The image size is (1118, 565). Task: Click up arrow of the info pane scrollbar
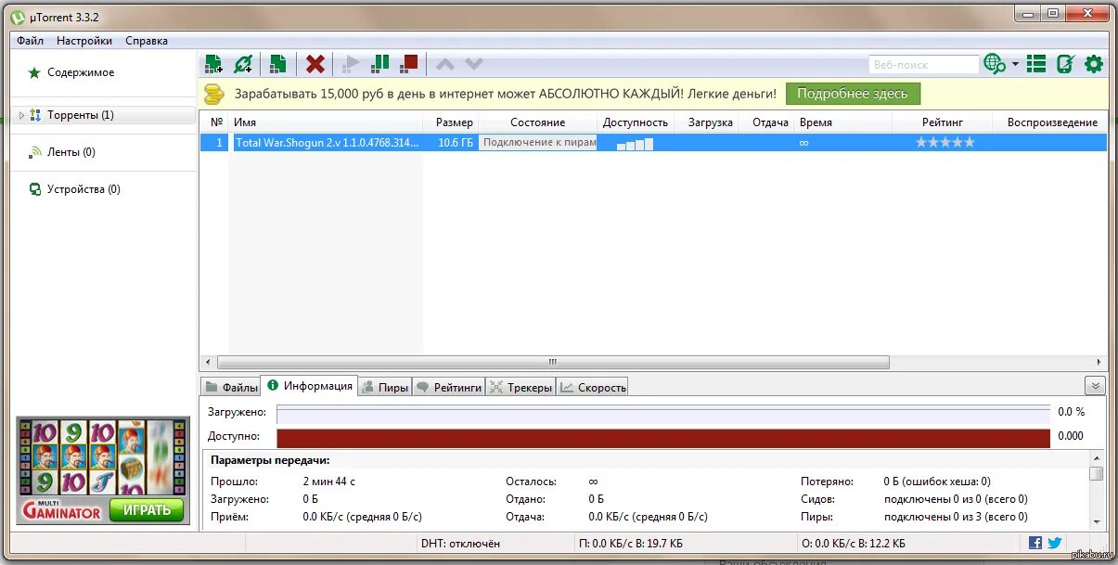(1097, 459)
